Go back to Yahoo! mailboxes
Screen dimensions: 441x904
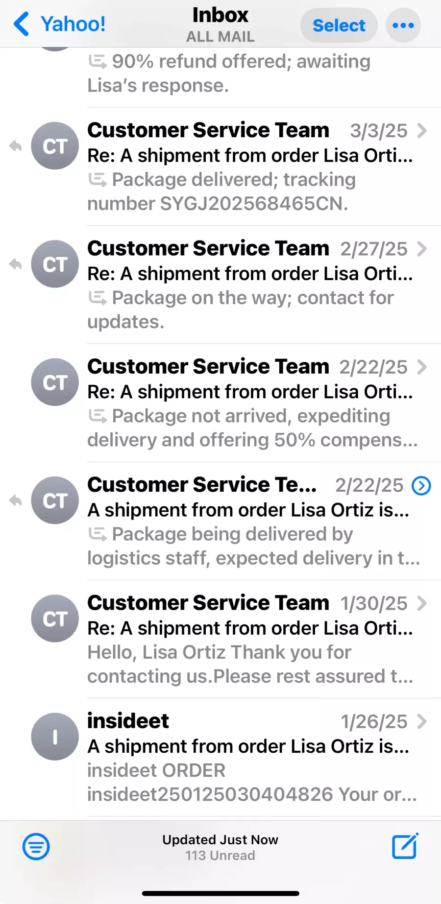(x=60, y=24)
